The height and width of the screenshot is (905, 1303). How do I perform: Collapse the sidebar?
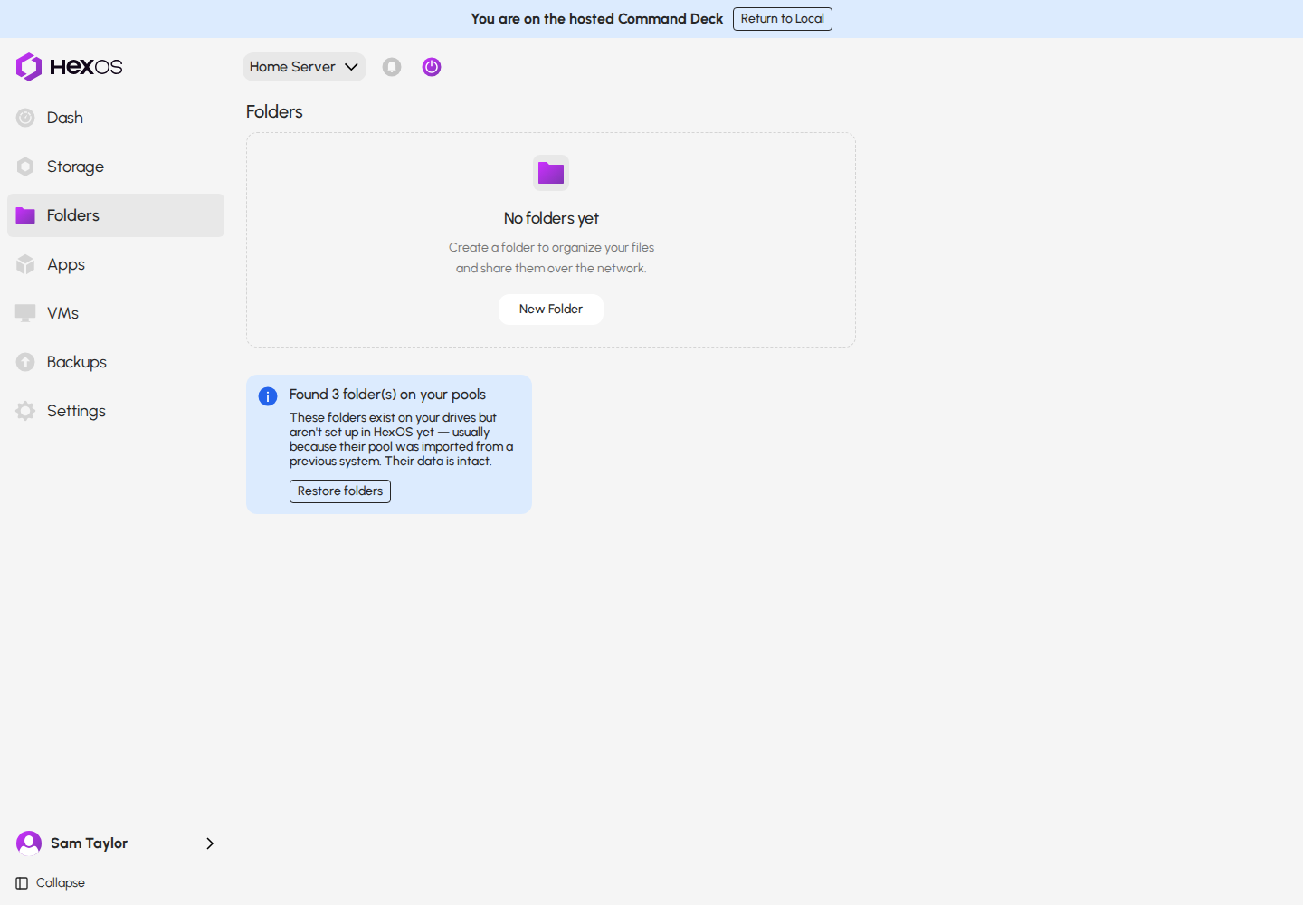click(x=51, y=883)
